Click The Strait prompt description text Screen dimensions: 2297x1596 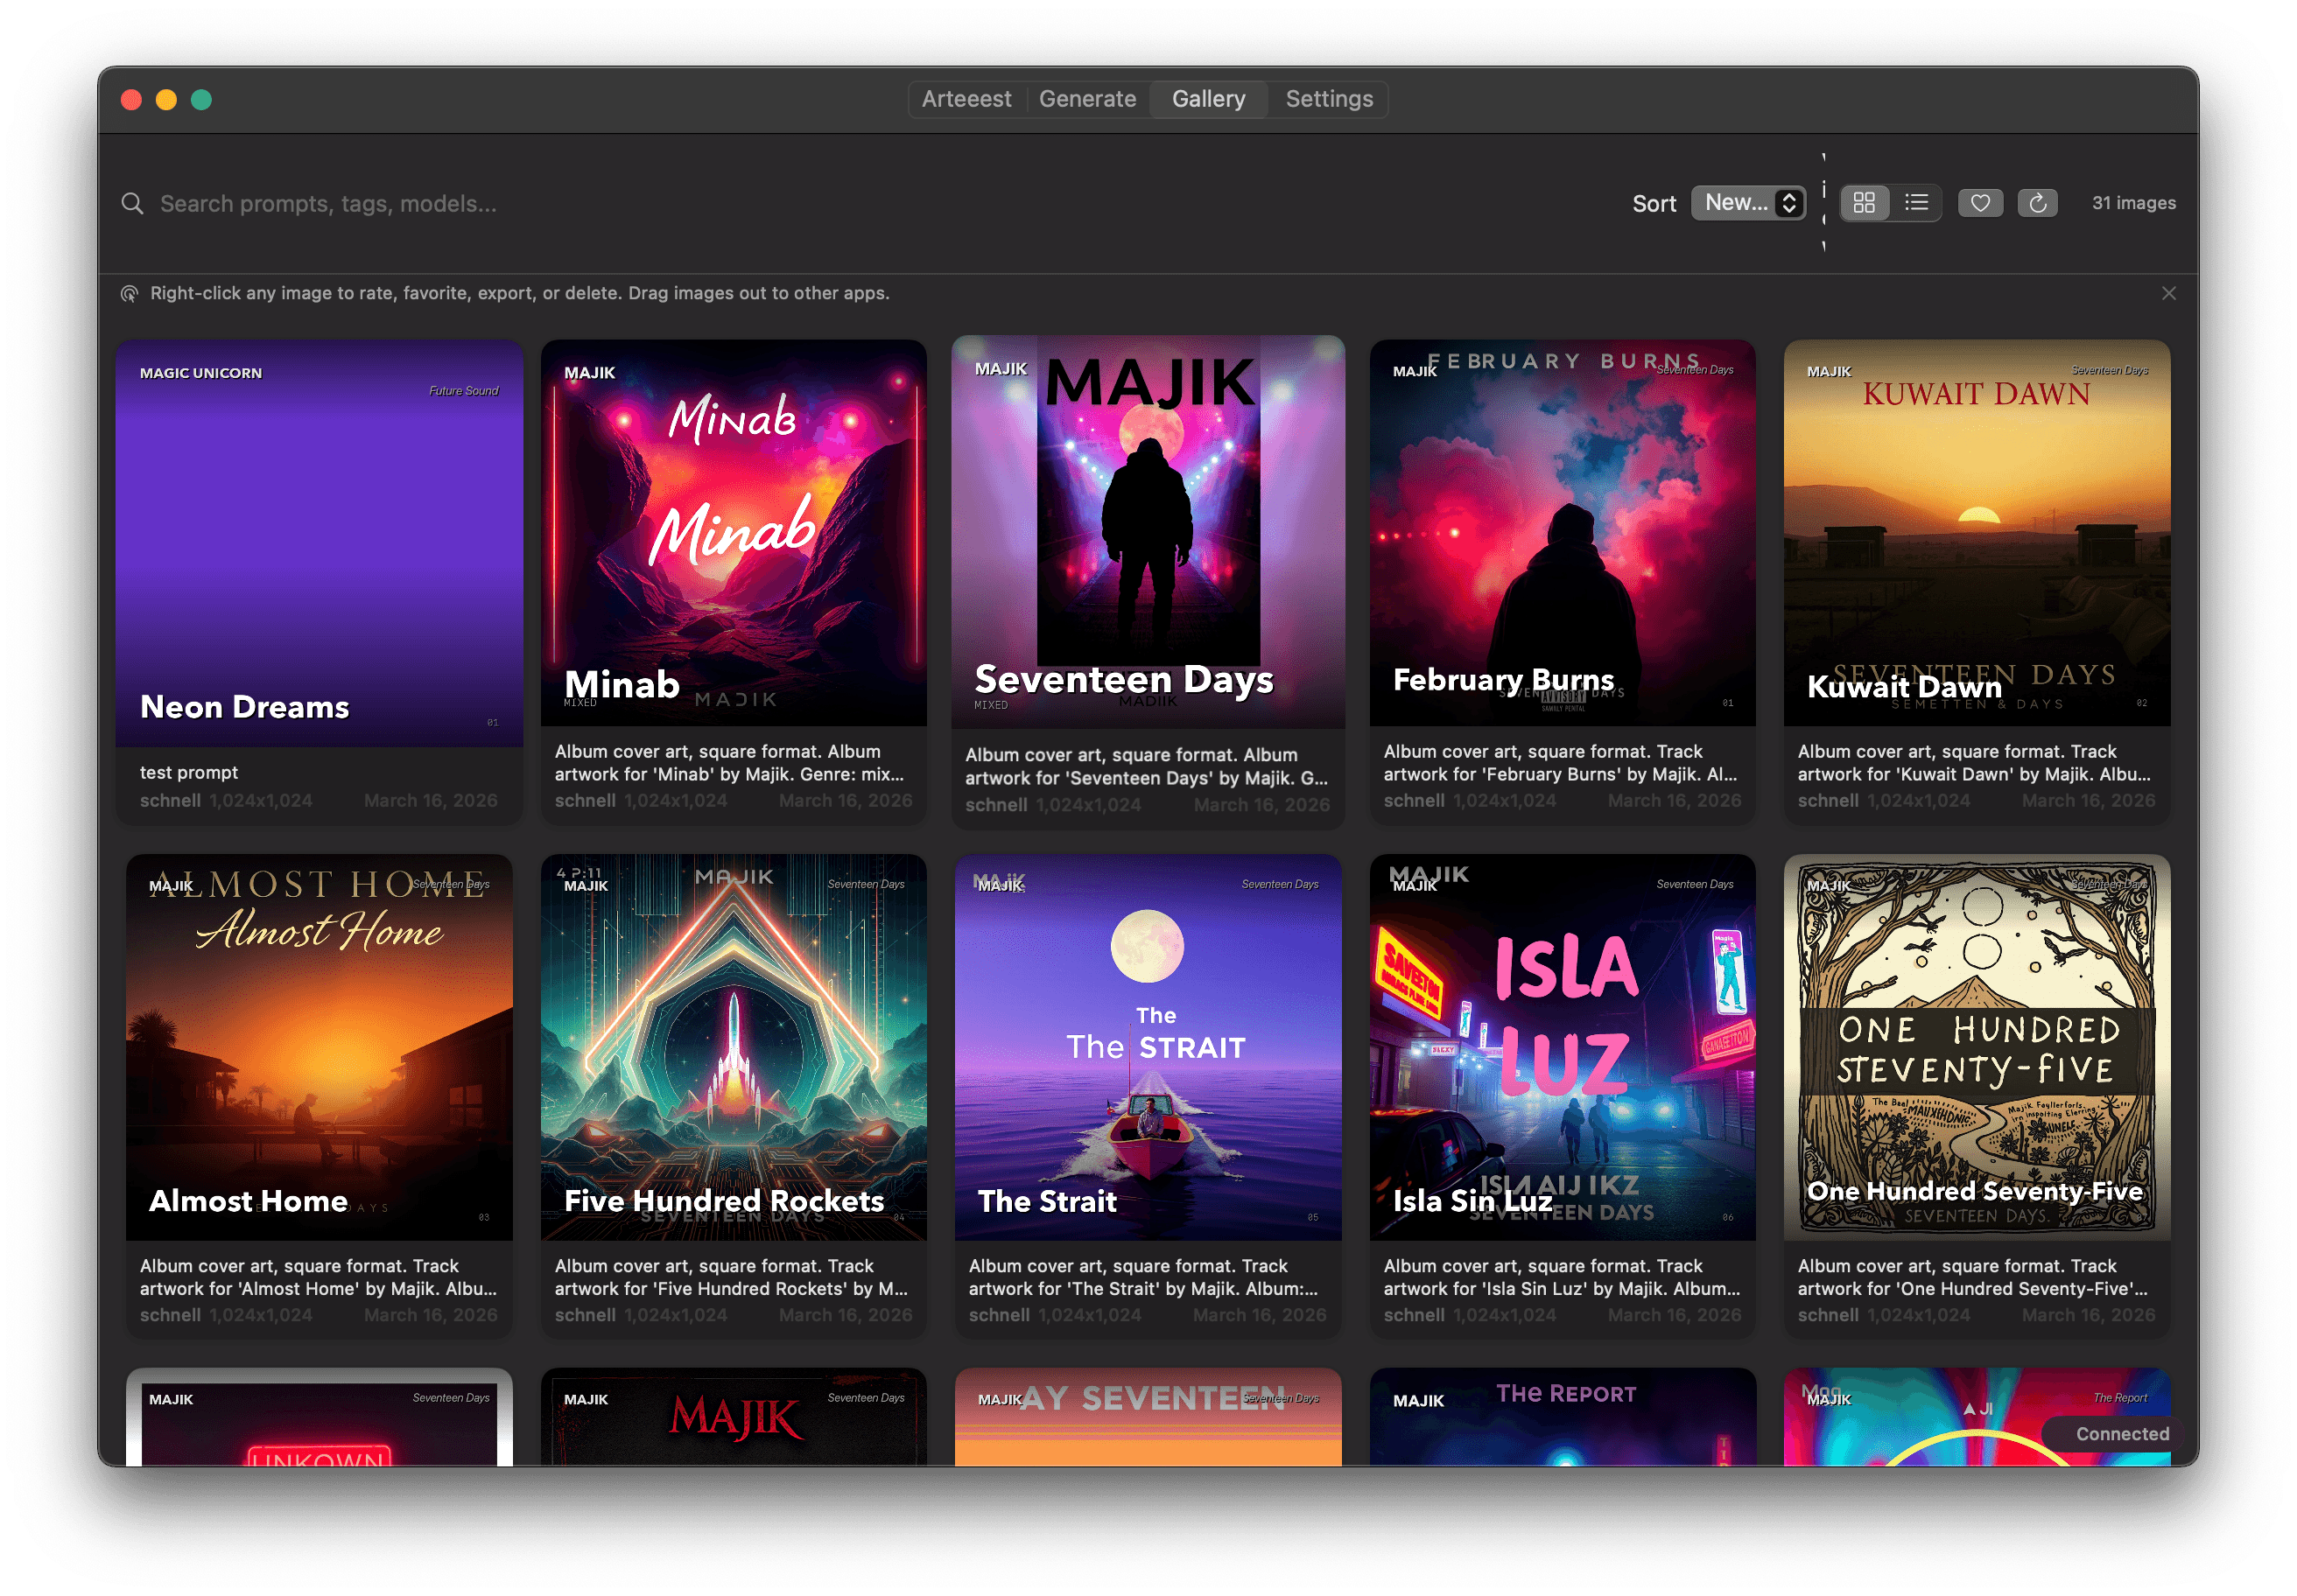1143,1277
